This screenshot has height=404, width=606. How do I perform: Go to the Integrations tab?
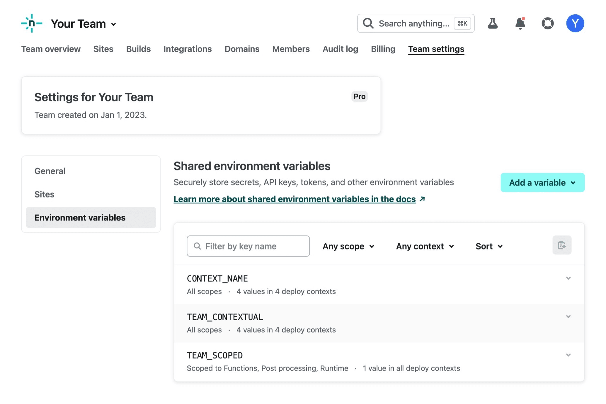point(188,49)
